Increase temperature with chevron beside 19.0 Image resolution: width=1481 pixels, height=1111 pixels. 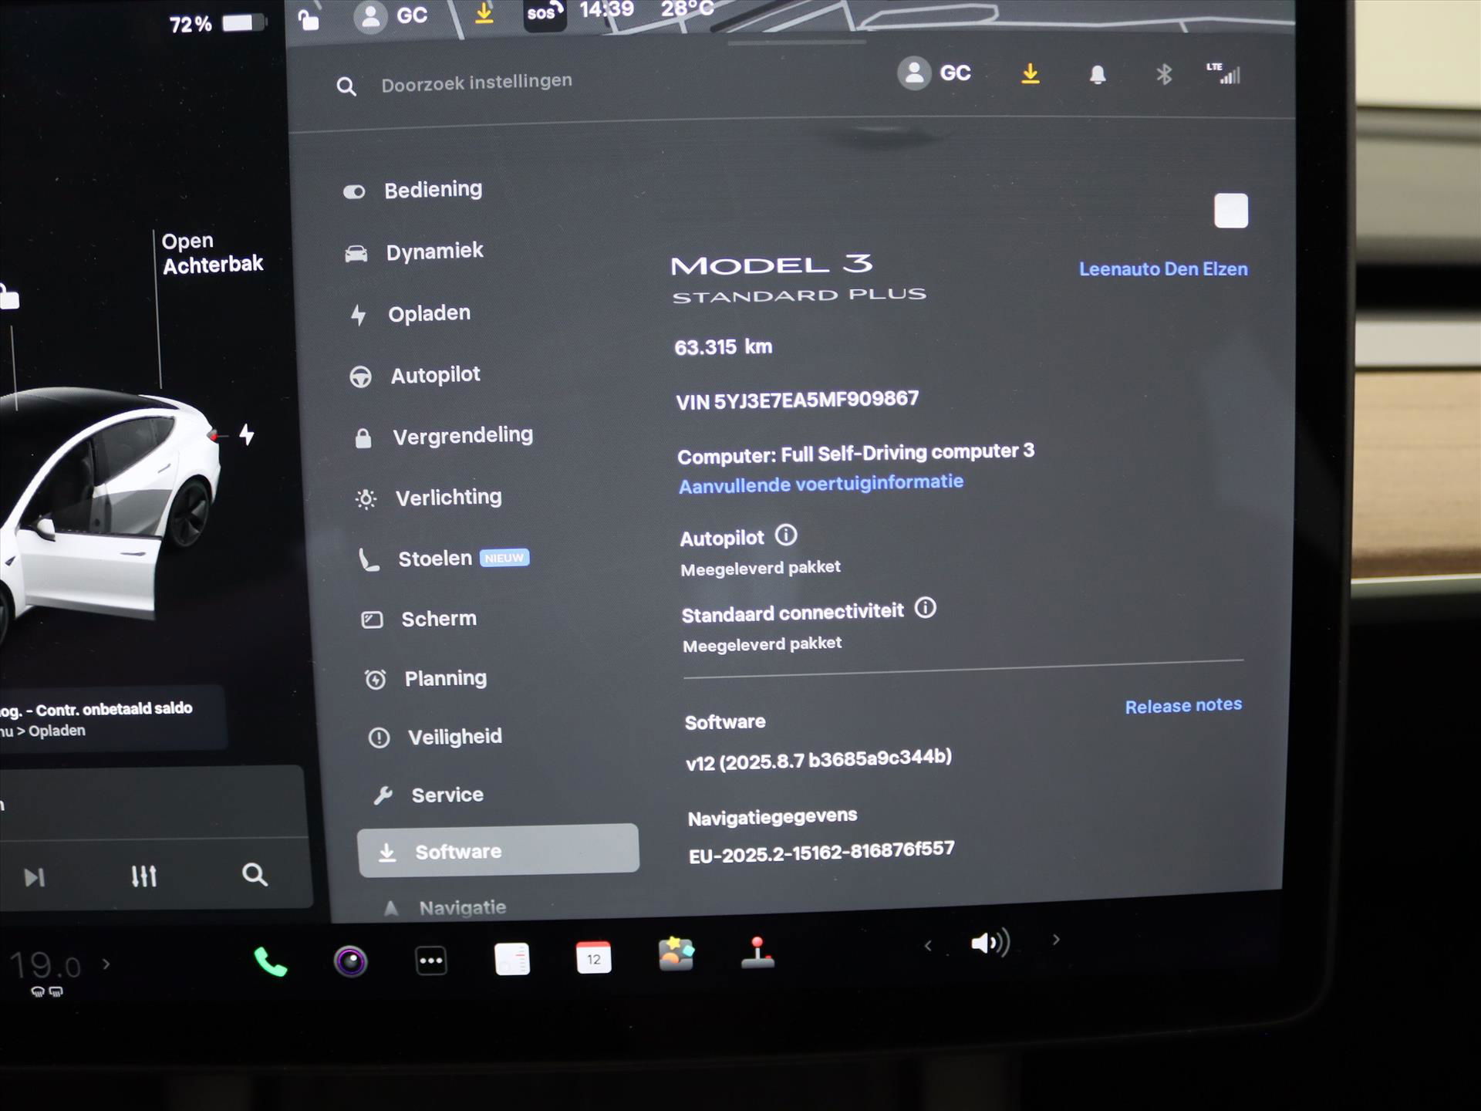coord(106,964)
